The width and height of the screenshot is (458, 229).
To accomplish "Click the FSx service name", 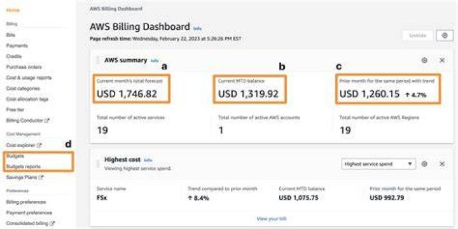I will 102,197.
